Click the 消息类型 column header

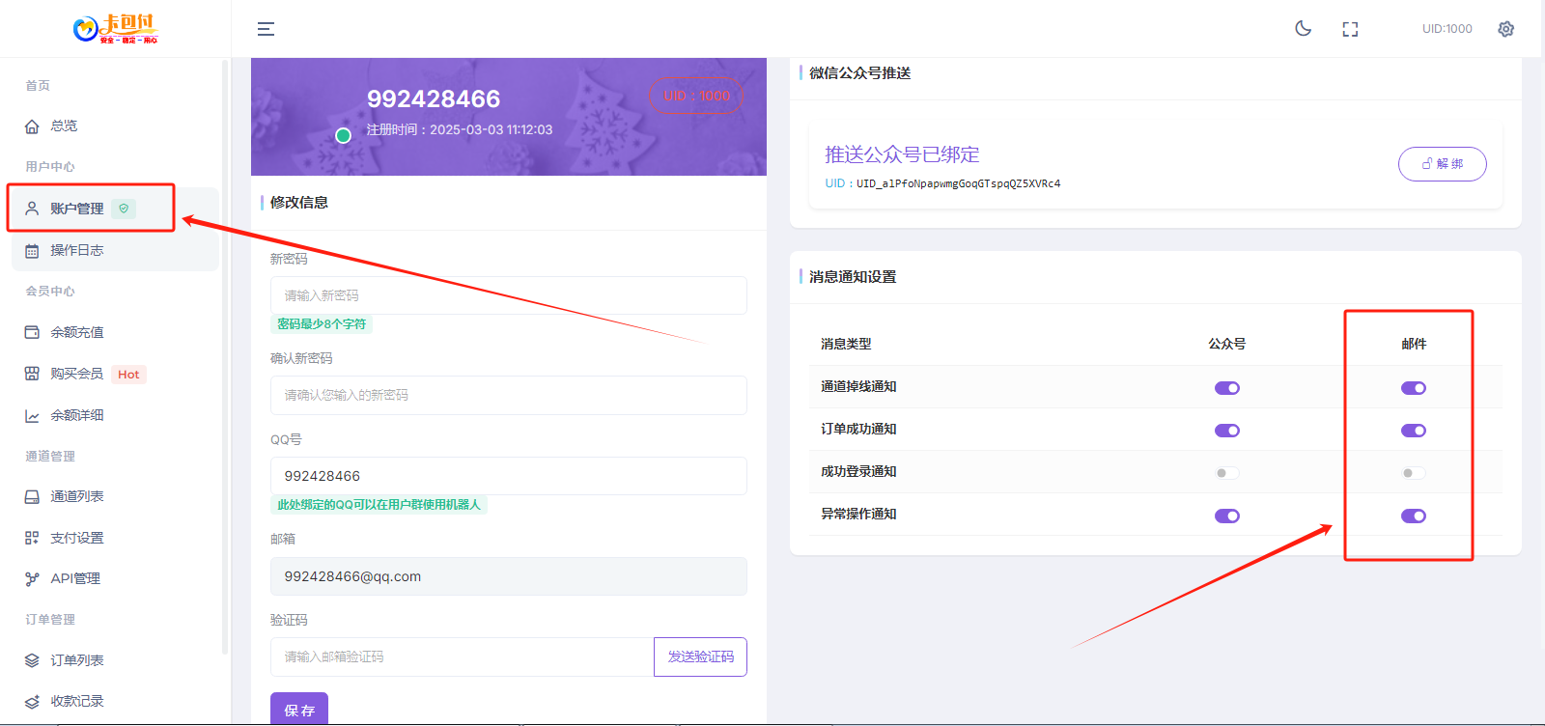[x=846, y=344]
